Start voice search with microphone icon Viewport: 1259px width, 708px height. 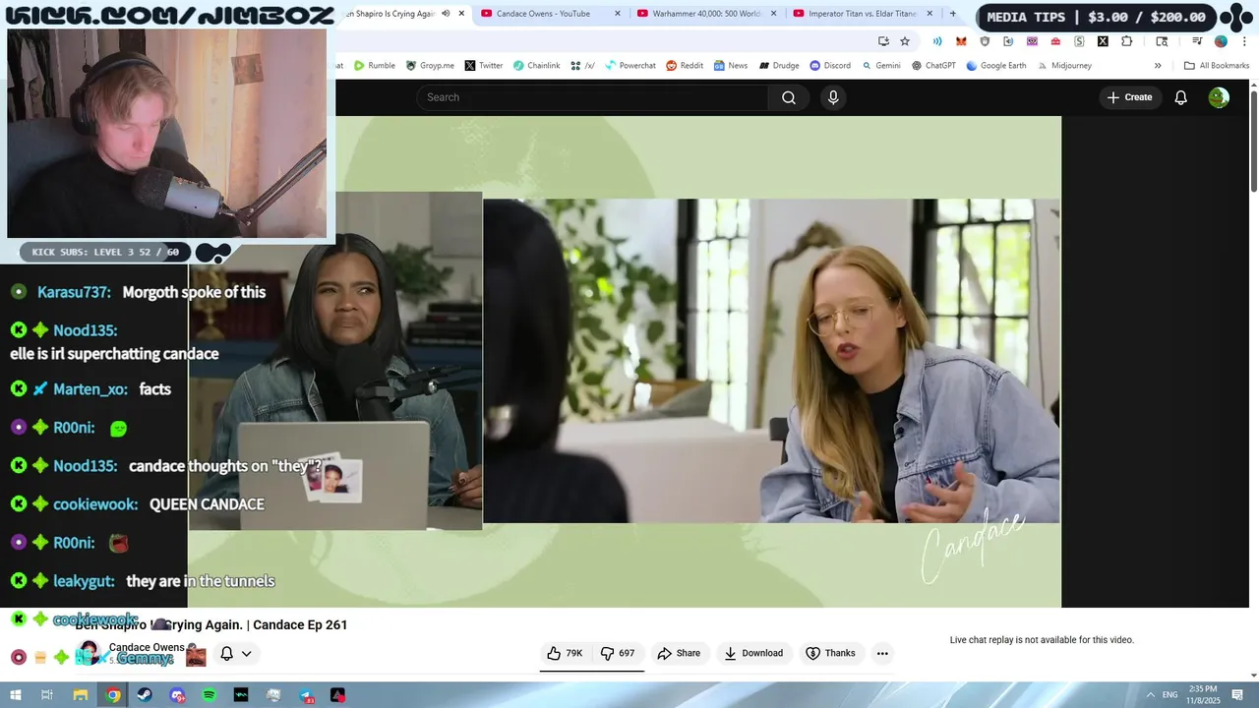click(833, 97)
